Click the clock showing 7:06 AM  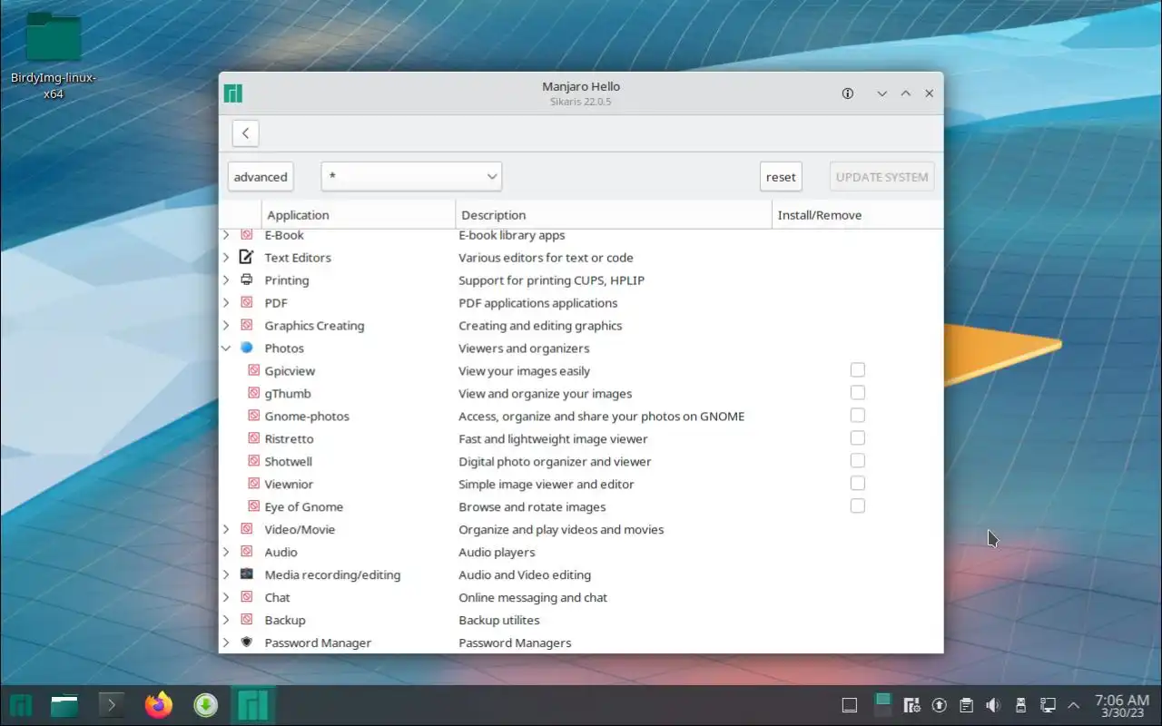[1122, 705]
